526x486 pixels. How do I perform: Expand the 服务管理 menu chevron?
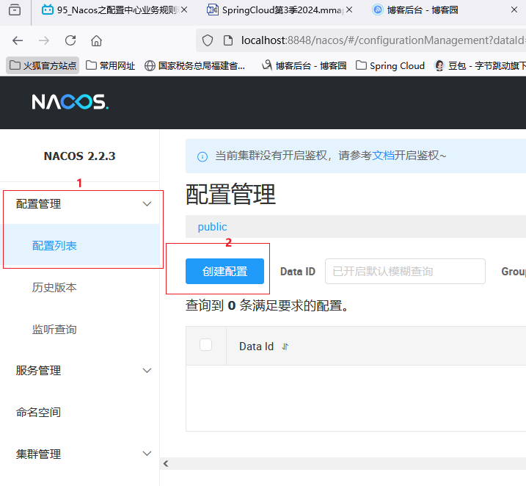(147, 371)
